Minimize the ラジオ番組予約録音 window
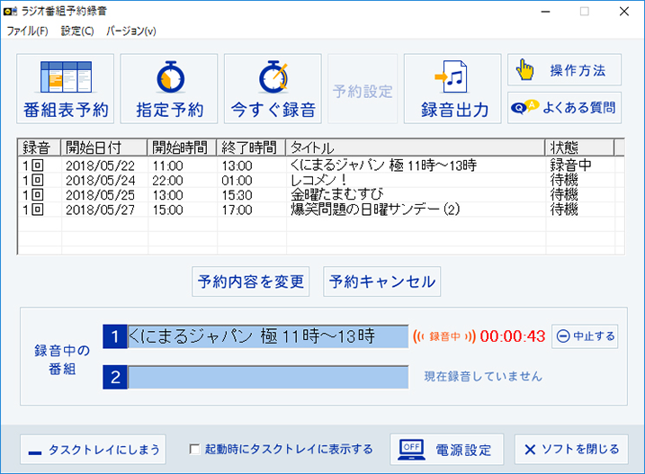This screenshot has height=474, width=645. coord(545,12)
